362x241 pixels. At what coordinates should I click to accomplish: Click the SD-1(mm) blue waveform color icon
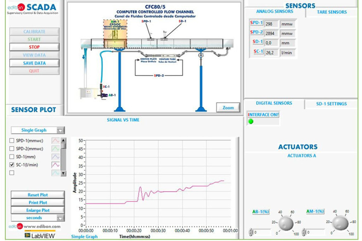point(56,157)
